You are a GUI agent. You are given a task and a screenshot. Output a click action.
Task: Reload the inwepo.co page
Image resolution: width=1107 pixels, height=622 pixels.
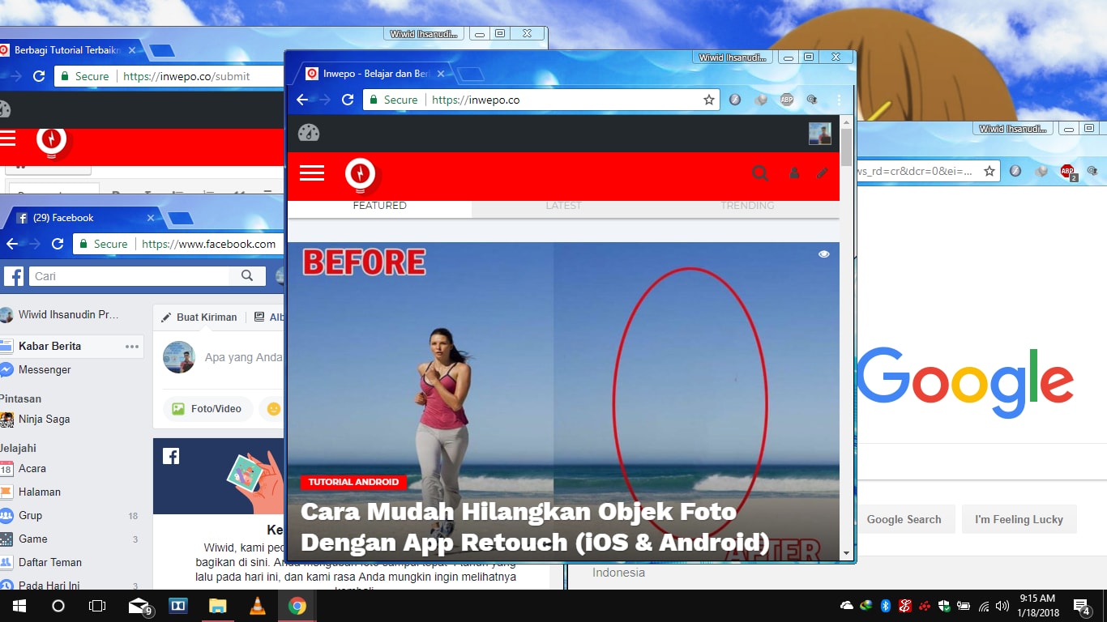[348, 100]
